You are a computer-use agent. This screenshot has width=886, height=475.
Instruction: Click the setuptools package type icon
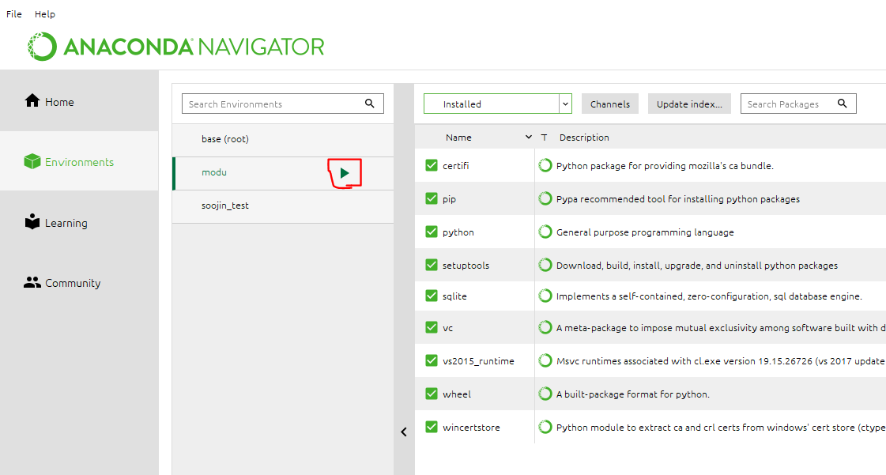click(545, 265)
